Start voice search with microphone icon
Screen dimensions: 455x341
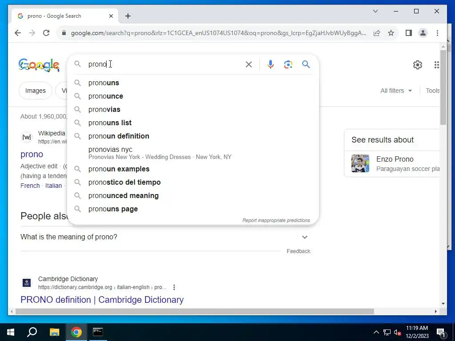[271, 64]
